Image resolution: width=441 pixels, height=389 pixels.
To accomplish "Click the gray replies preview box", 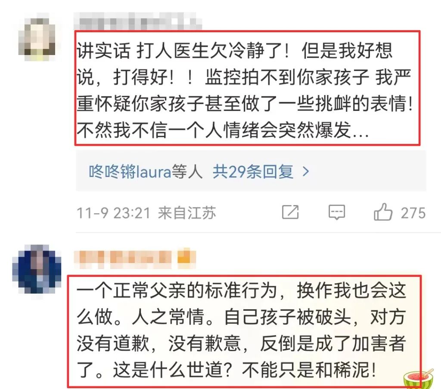I will [251, 171].
